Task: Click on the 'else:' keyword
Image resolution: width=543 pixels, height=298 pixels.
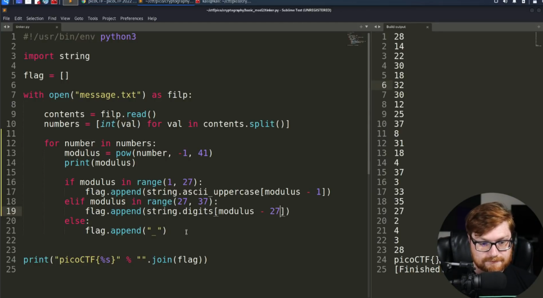Action: [77, 221]
